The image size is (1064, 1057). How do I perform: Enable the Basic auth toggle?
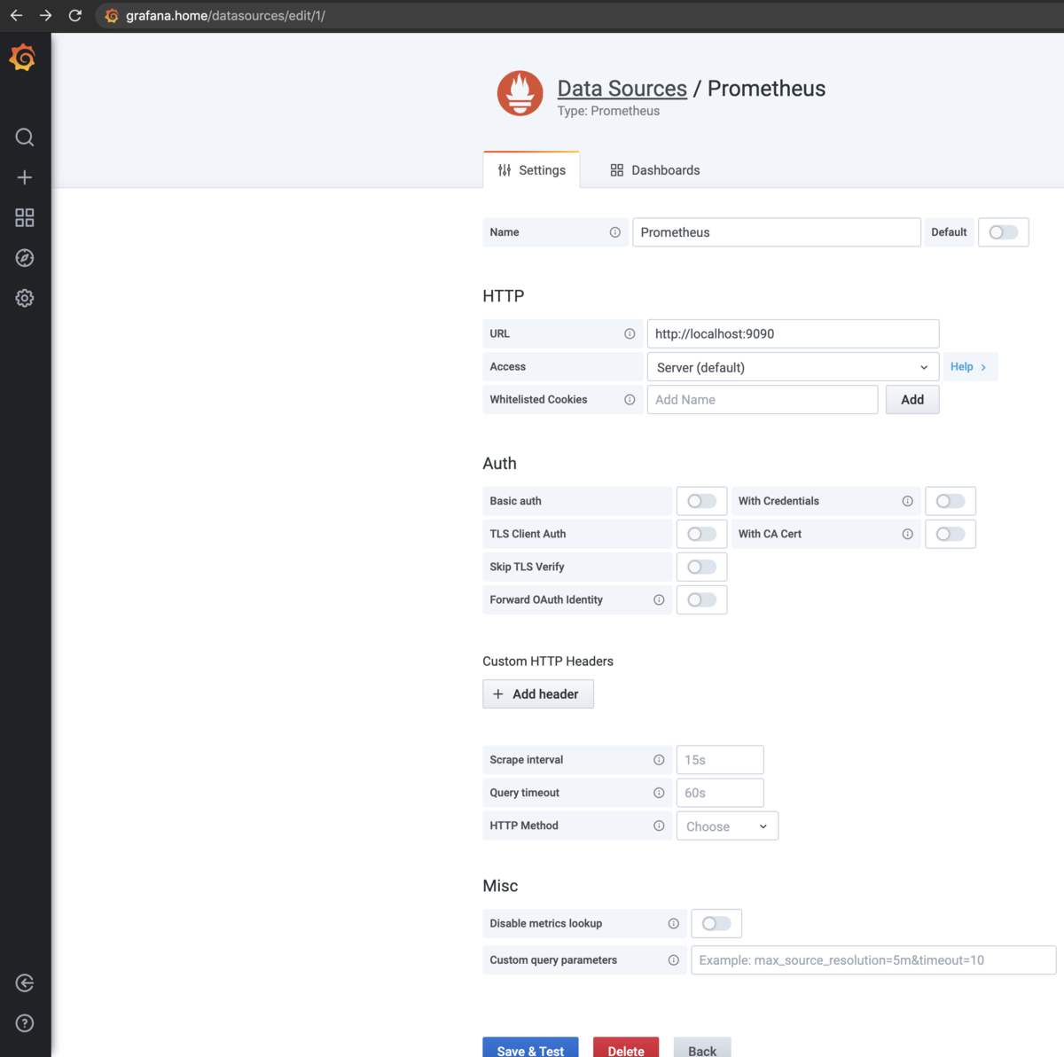(701, 501)
